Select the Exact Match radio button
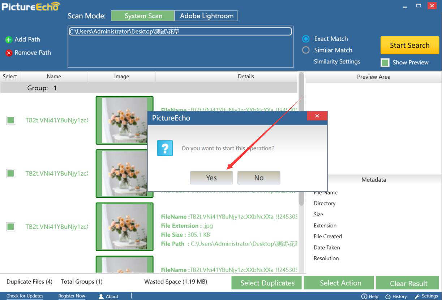 pos(306,39)
